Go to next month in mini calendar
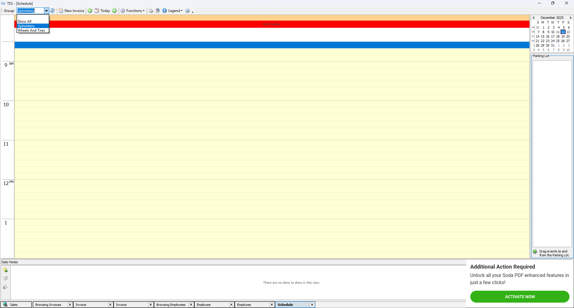The height and width of the screenshot is (308, 574). pos(571,18)
